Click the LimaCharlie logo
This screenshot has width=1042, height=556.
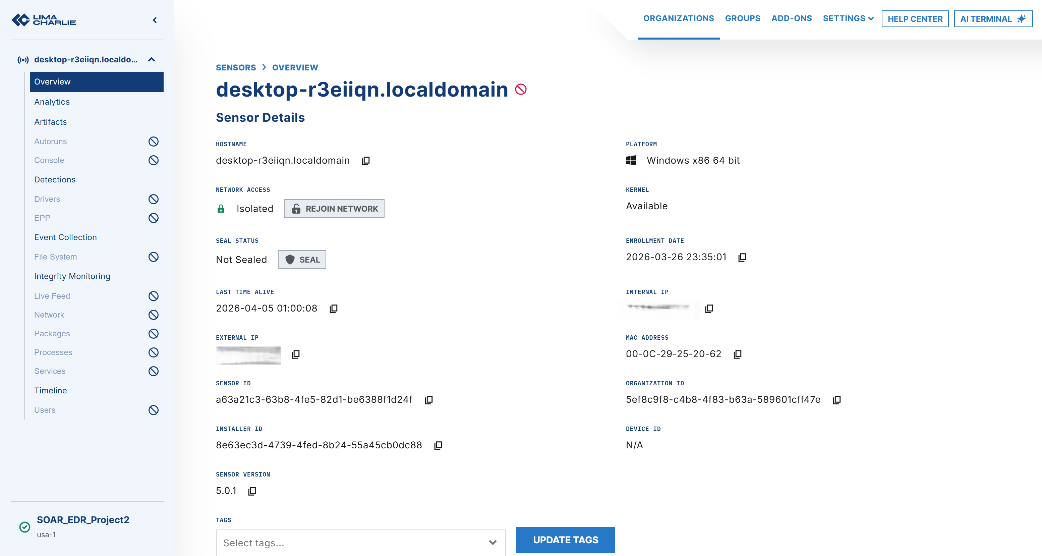[x=44, y=20]
